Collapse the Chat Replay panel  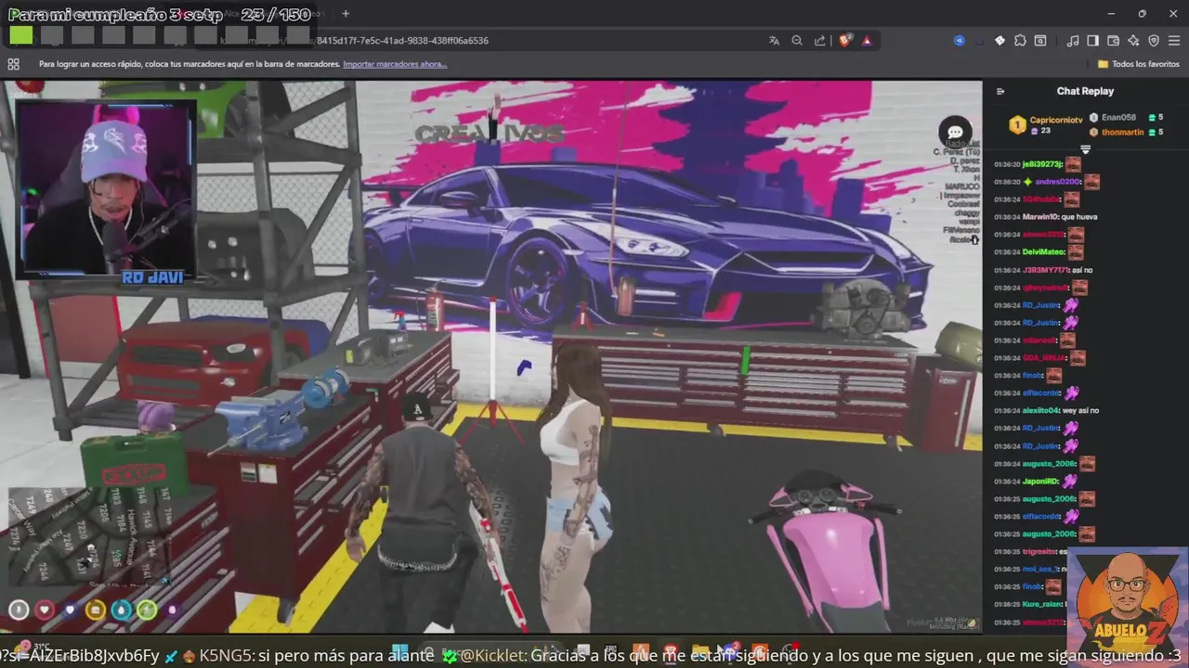click(1000, 91)
